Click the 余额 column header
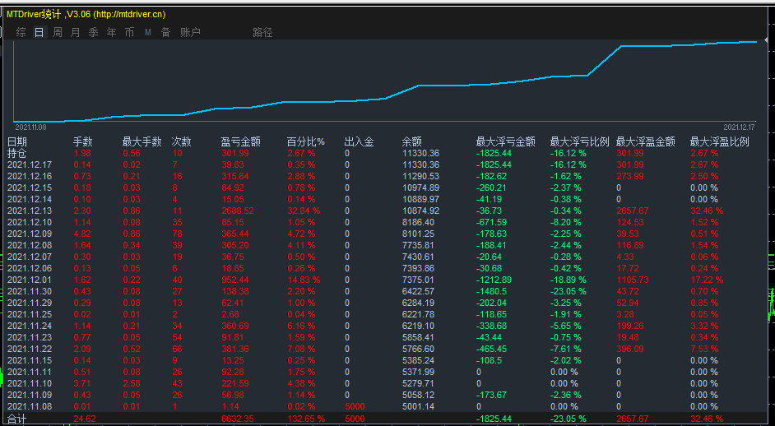 [412, 141]
